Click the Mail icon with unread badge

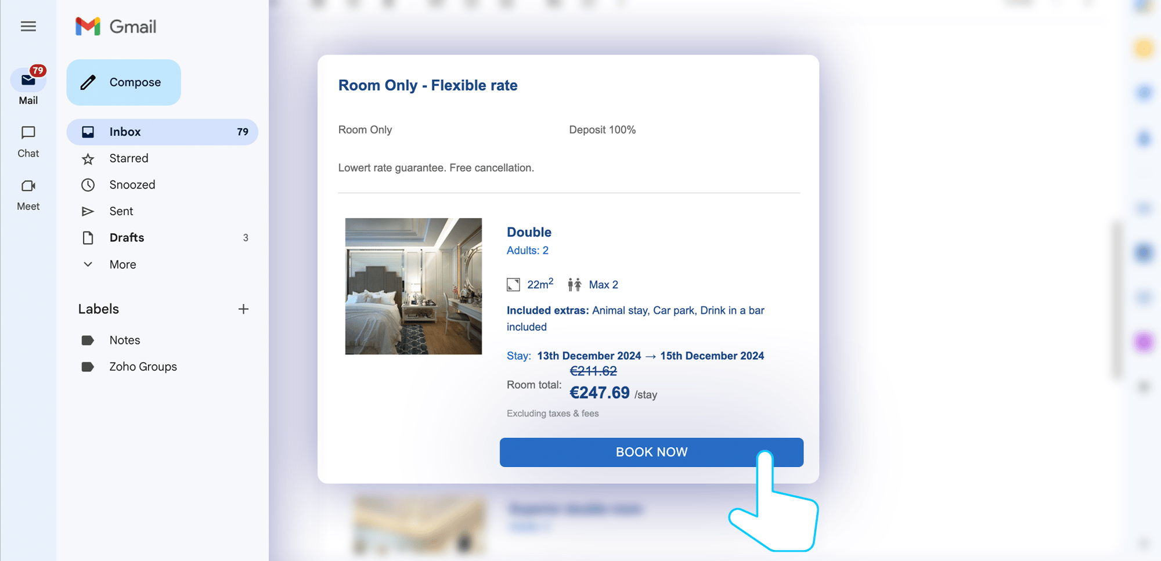click(x=28, y=80)
